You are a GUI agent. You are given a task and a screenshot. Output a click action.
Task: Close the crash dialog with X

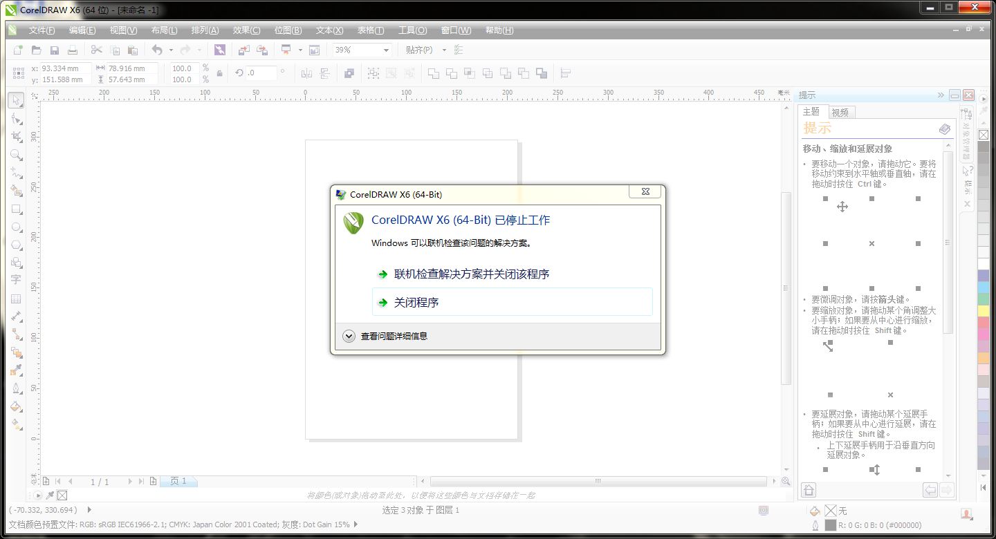[645, 192]
